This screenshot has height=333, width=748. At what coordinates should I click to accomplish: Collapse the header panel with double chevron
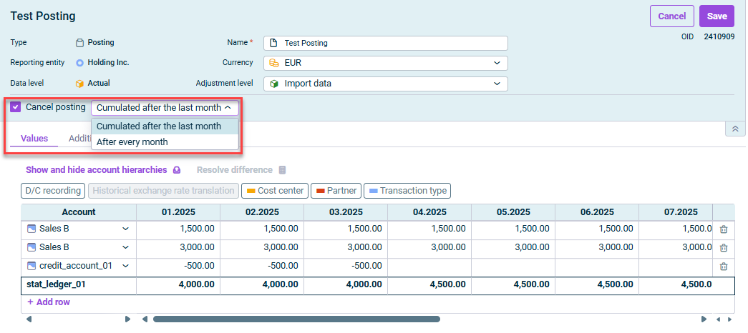[x=734, y=129]
